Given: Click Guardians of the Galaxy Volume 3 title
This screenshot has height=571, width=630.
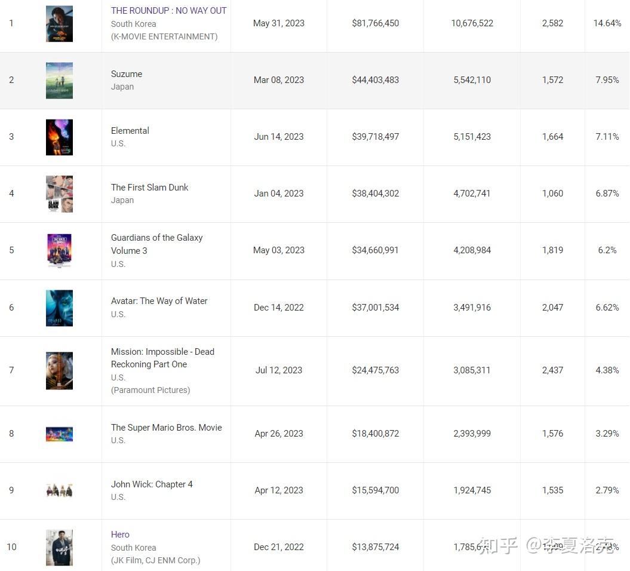Looking at the screenshot, I should 156,244.
